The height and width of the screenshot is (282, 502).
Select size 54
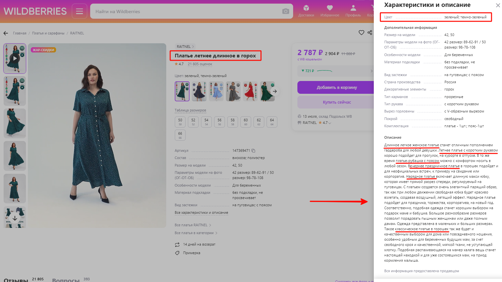[206, 122]
